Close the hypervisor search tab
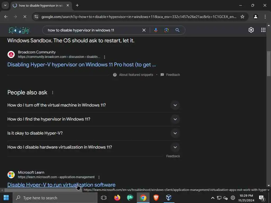Image resolution: width=271 pixels, height=203 pixels. [68, 5]
